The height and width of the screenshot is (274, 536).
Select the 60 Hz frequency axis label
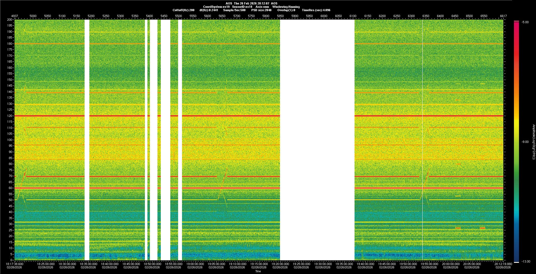click(x=10, y=188)
